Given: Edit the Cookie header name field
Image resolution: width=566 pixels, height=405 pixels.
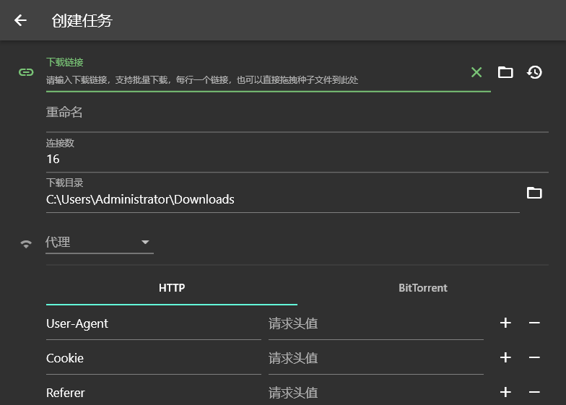Looking at the screenshot, I should coord(153,359).
